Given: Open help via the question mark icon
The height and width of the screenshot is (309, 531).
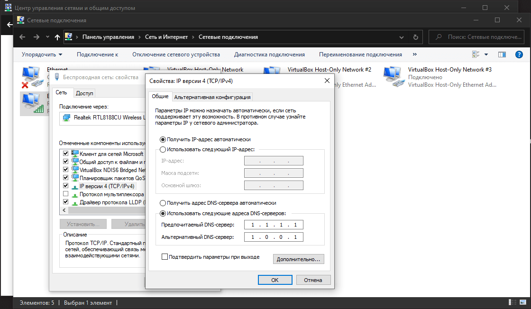Looking at the screenshot, I should pos(519,55).
